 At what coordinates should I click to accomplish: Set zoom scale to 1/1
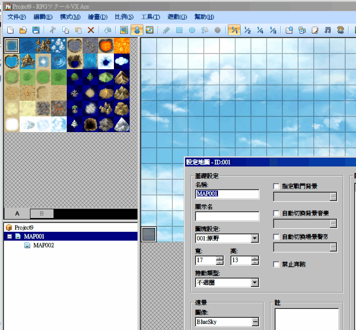point(234,30)
